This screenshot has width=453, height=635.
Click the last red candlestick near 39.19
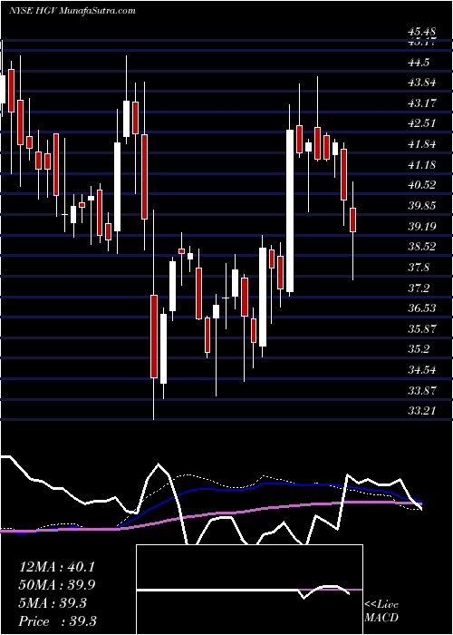coord(352,220)
